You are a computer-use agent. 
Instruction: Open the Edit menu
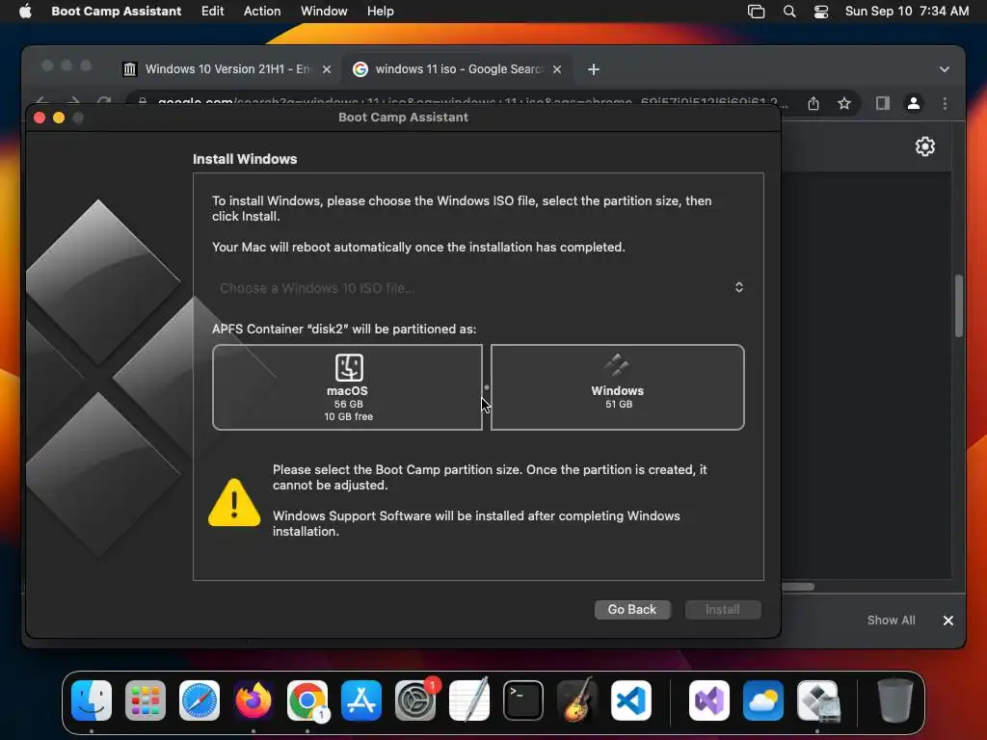point(212,12)
